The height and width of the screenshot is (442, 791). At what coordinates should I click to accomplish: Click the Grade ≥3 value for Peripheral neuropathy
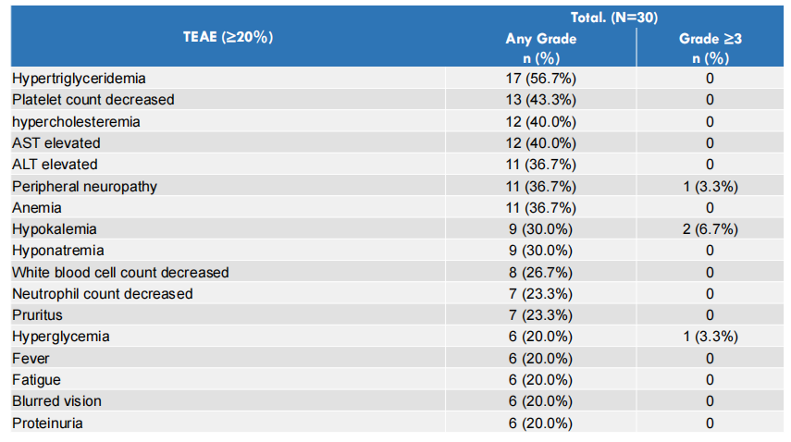710,186
